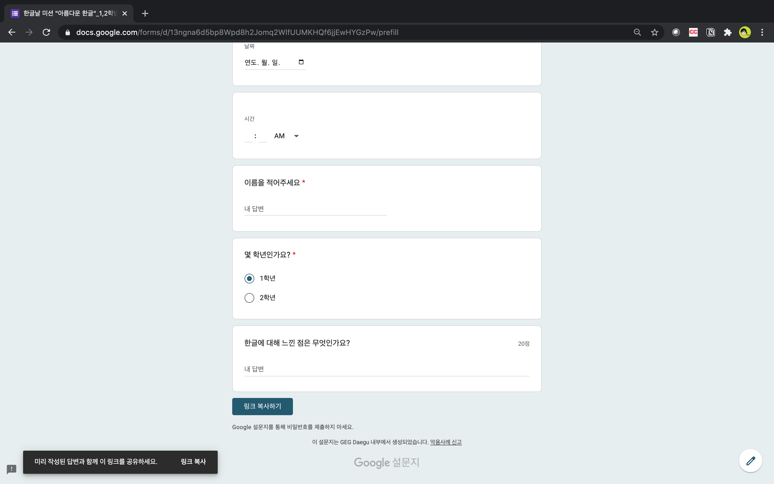This screenshot has width=774, height=484.
Task: Bookmark this page with star icon
Action: click(x=654, y=32)
